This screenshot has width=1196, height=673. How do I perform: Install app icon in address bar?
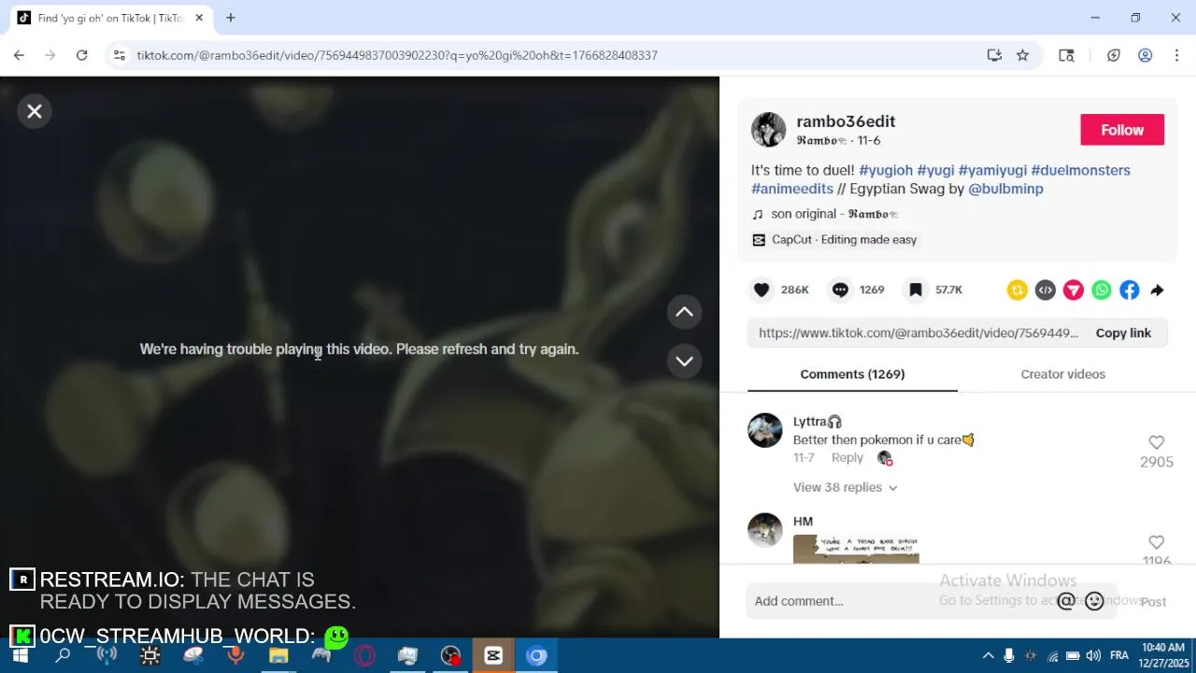coord(994,55)
